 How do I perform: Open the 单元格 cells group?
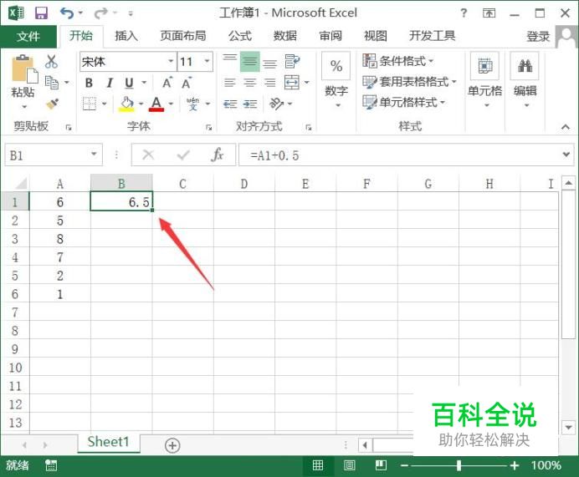pyautogui.click(x=484, y=81)
